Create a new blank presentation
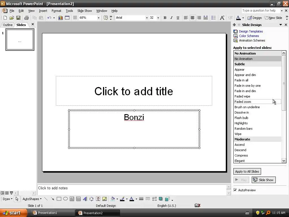 [5, 18]
